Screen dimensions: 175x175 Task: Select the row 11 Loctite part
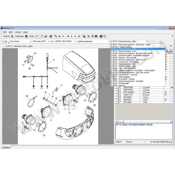(144, 87)
